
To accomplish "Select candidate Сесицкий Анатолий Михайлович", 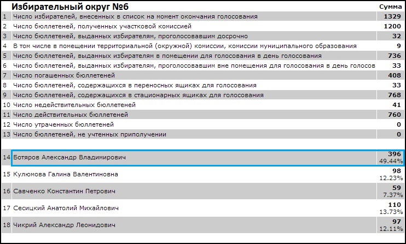I will 67,208.
